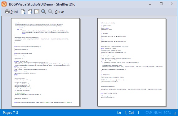Click the resize grip at status bar corner
The width and height of the screenshot is (178, 116).
click(x=175, y=113)
